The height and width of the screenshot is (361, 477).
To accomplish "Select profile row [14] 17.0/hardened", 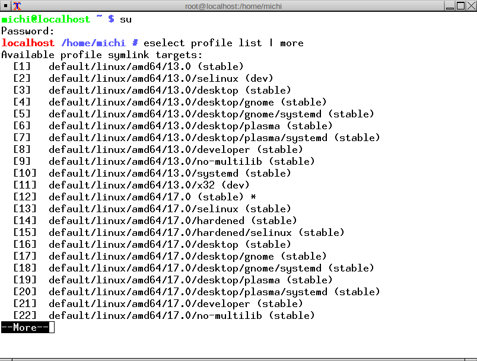I will point(155,221).
